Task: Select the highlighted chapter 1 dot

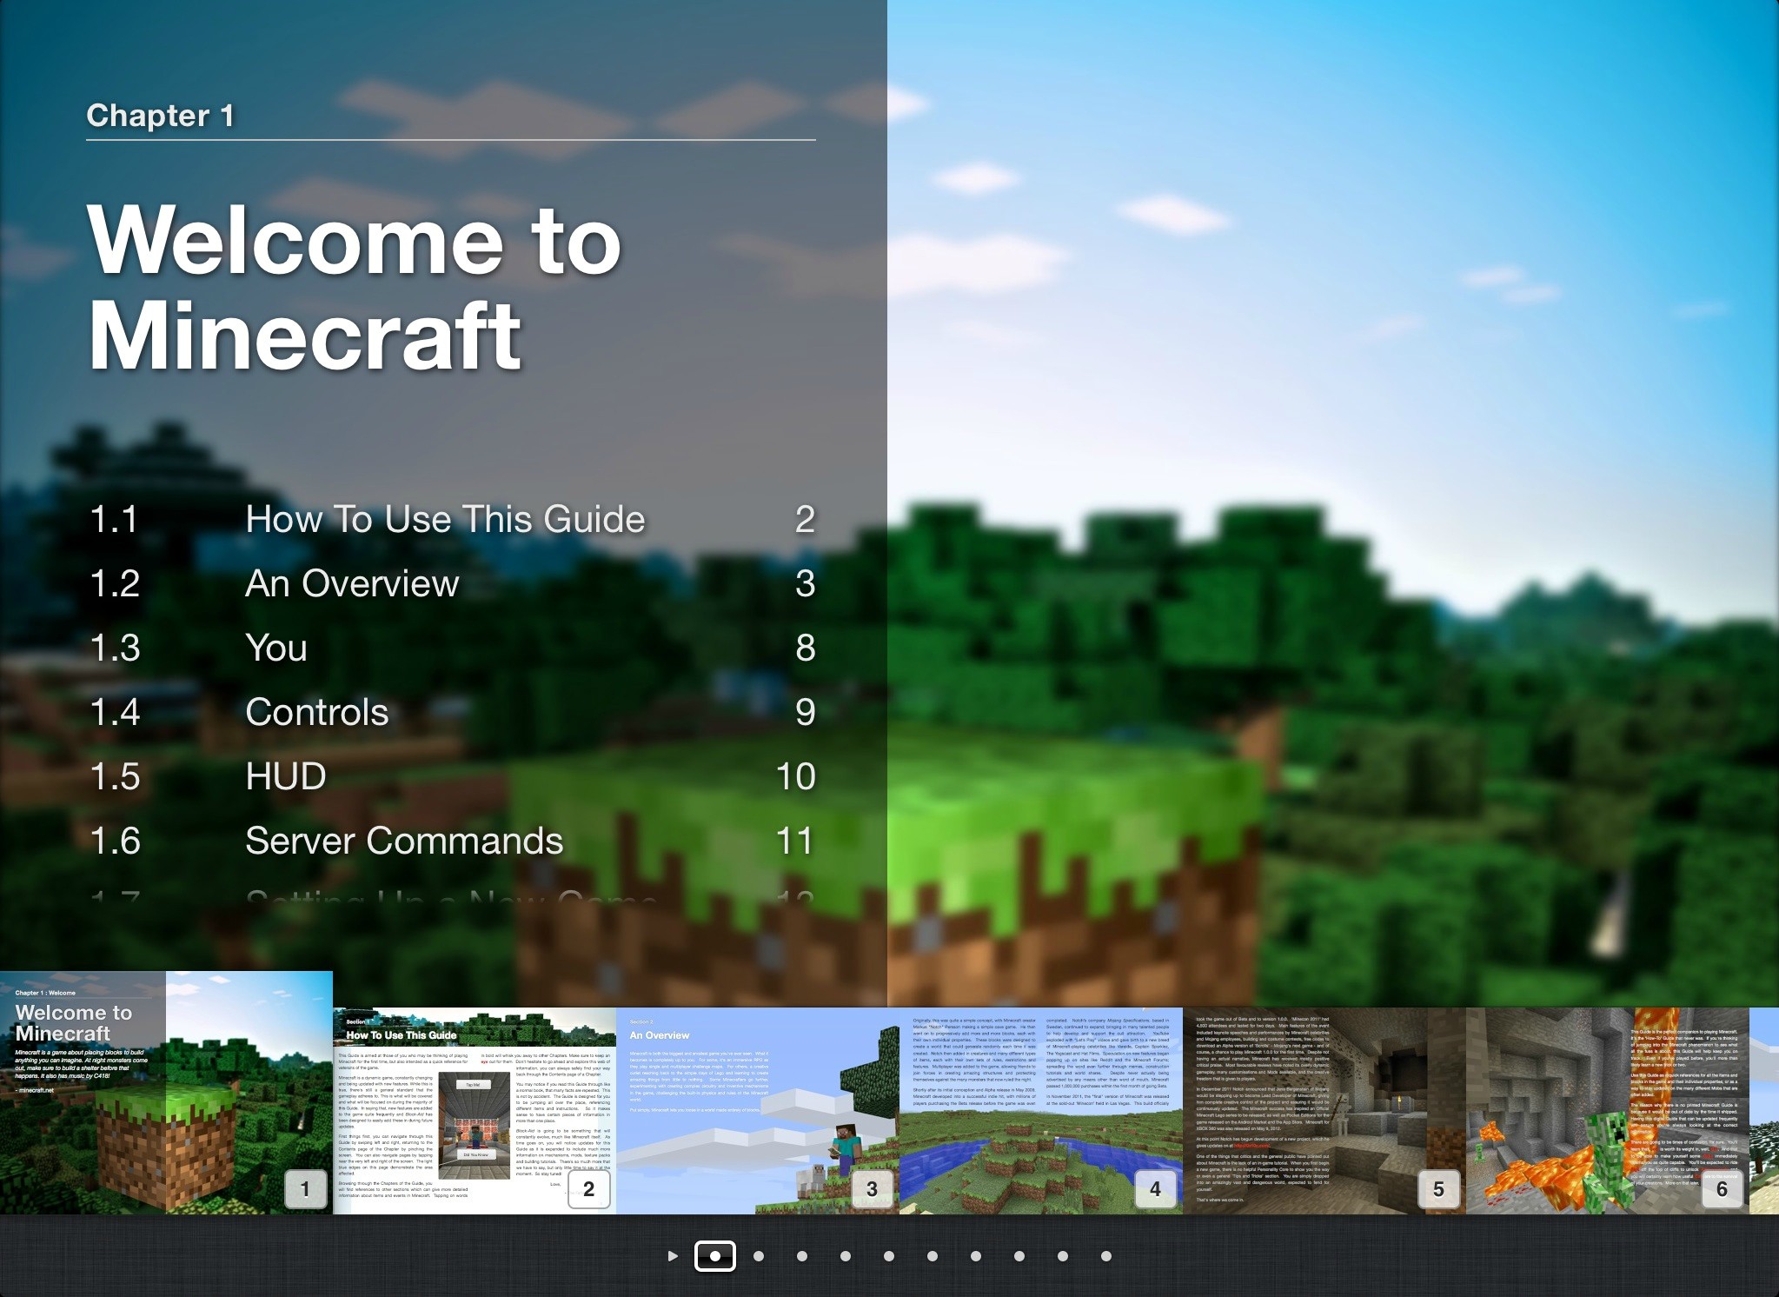Action: coord(715,1256)
